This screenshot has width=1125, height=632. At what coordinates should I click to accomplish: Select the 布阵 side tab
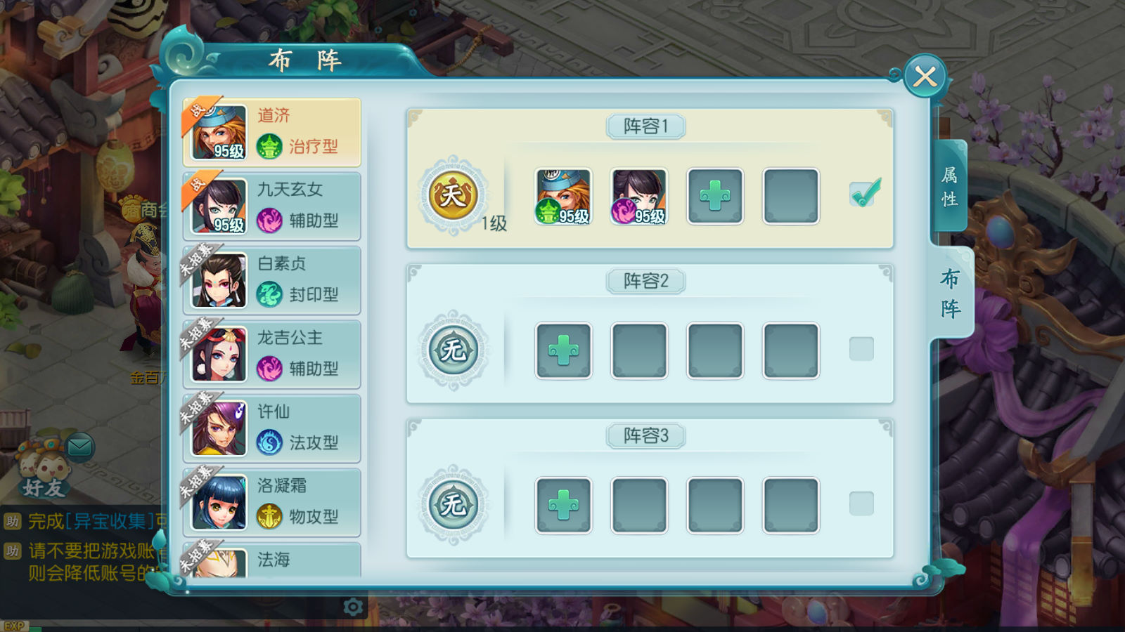point(951,294)
